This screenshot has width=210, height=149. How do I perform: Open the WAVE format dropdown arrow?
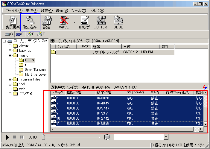point(74,22)
